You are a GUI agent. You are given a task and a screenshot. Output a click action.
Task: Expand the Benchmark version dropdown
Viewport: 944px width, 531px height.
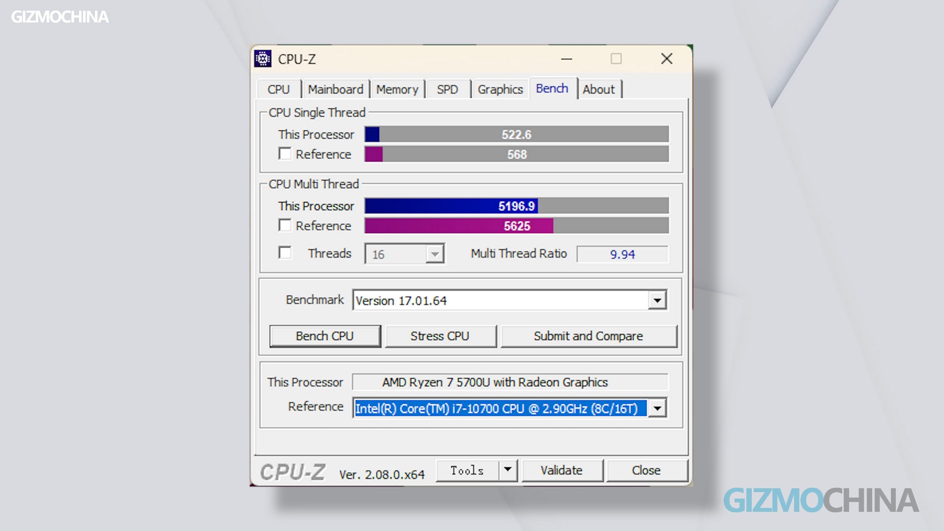(x=657, y=300)
